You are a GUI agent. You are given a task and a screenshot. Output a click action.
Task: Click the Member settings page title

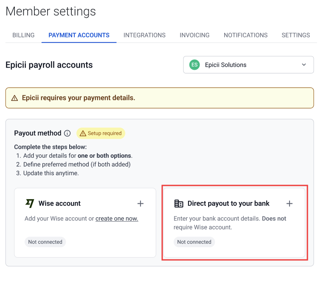click(51, 11)
